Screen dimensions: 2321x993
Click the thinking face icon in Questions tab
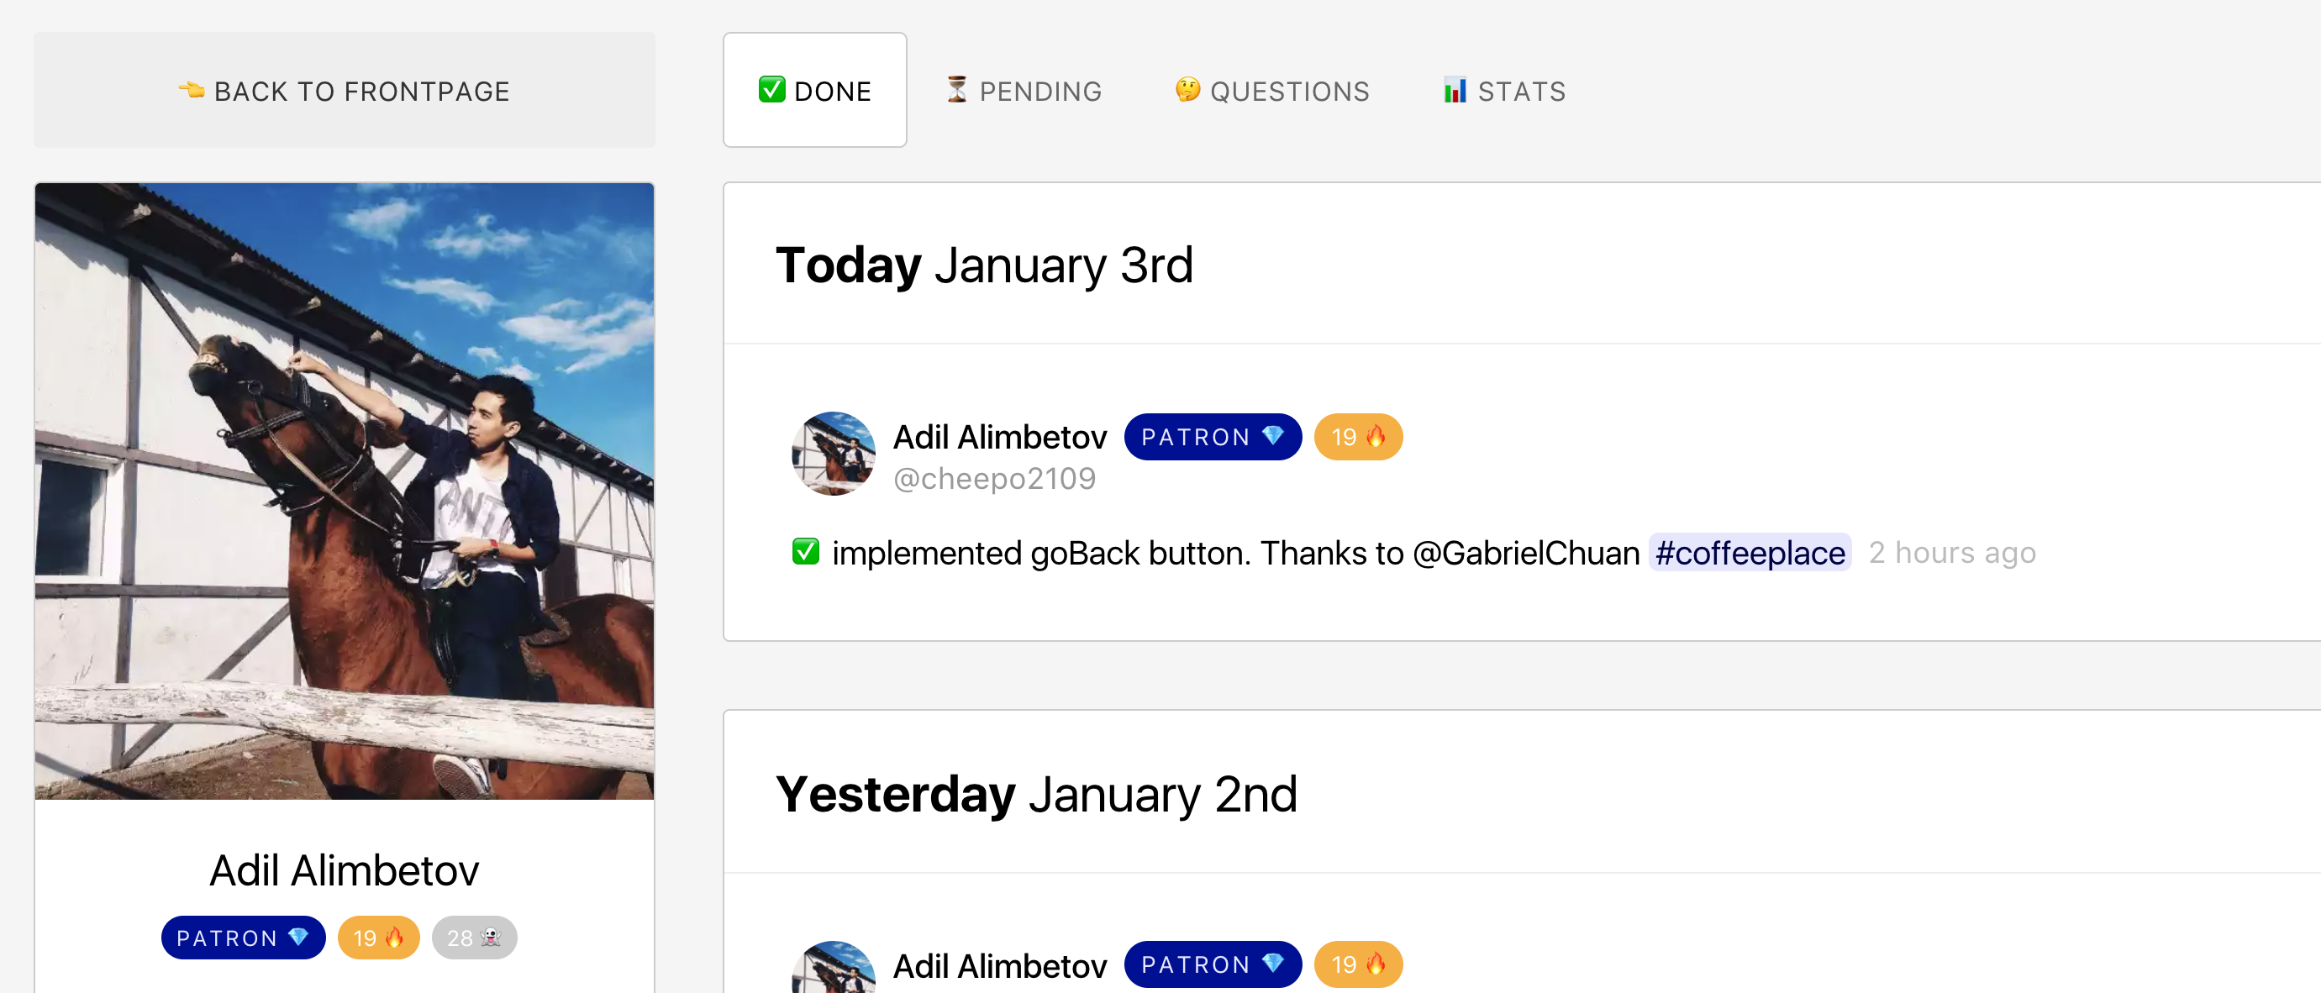[1187, 90]
